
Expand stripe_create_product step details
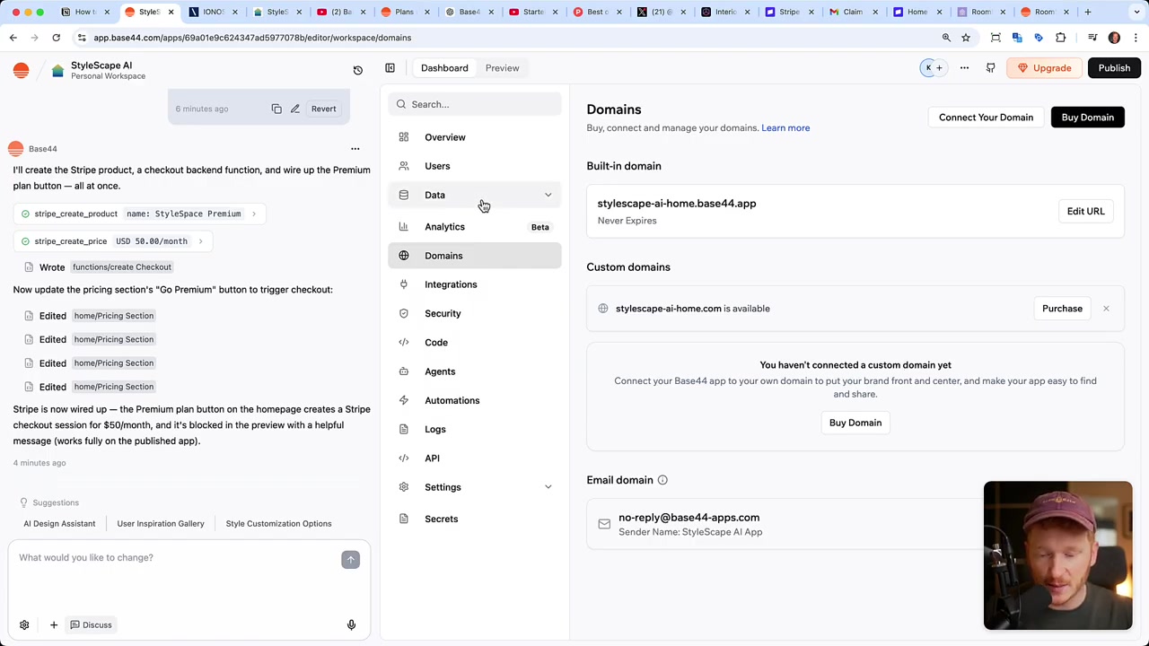pyautogui.click(x=254, y=214)
